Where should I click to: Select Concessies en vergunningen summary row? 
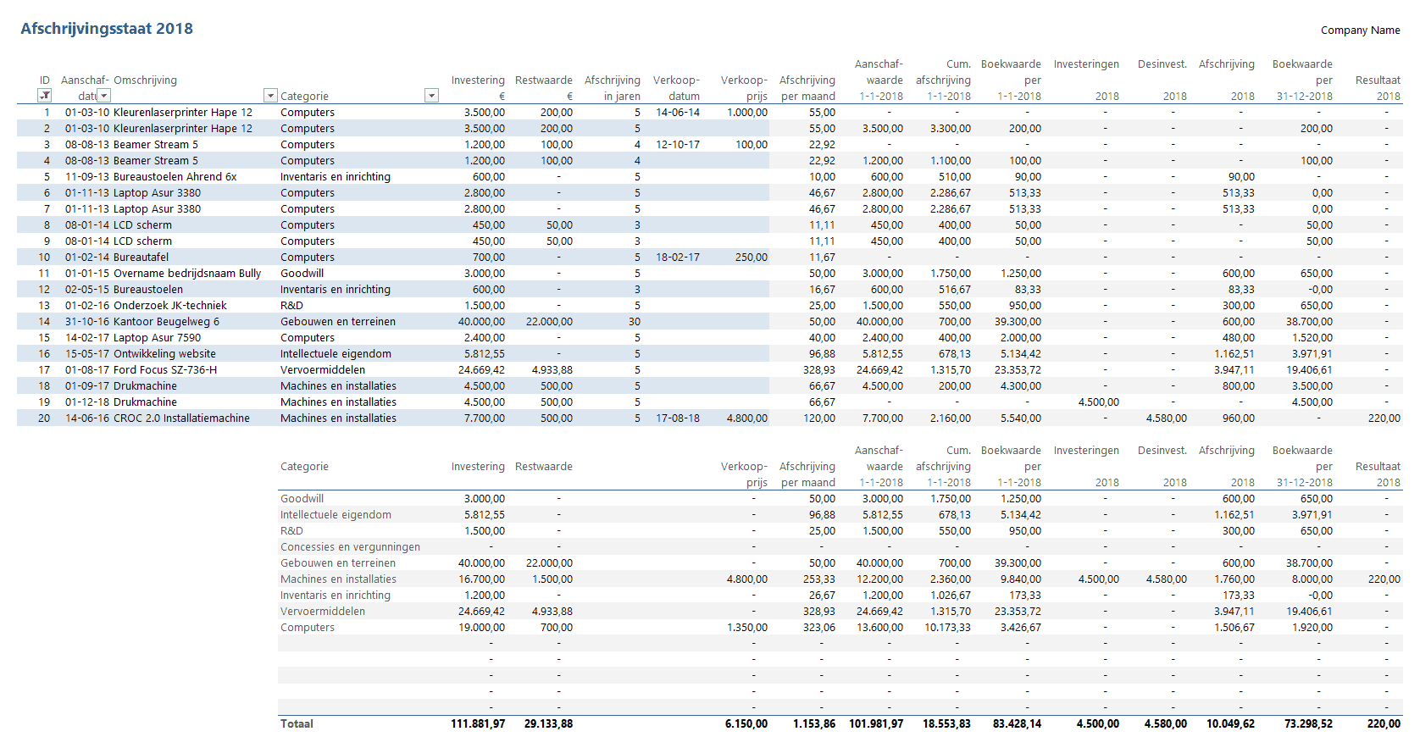pyautogui.click(x=350, y=547)
